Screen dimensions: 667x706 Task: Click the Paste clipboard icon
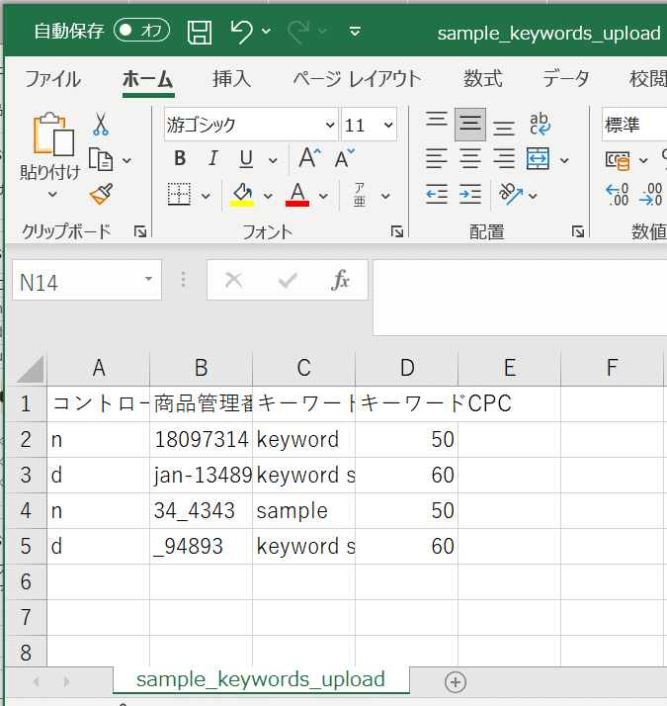pyautogui.click(x=53, y=133)
